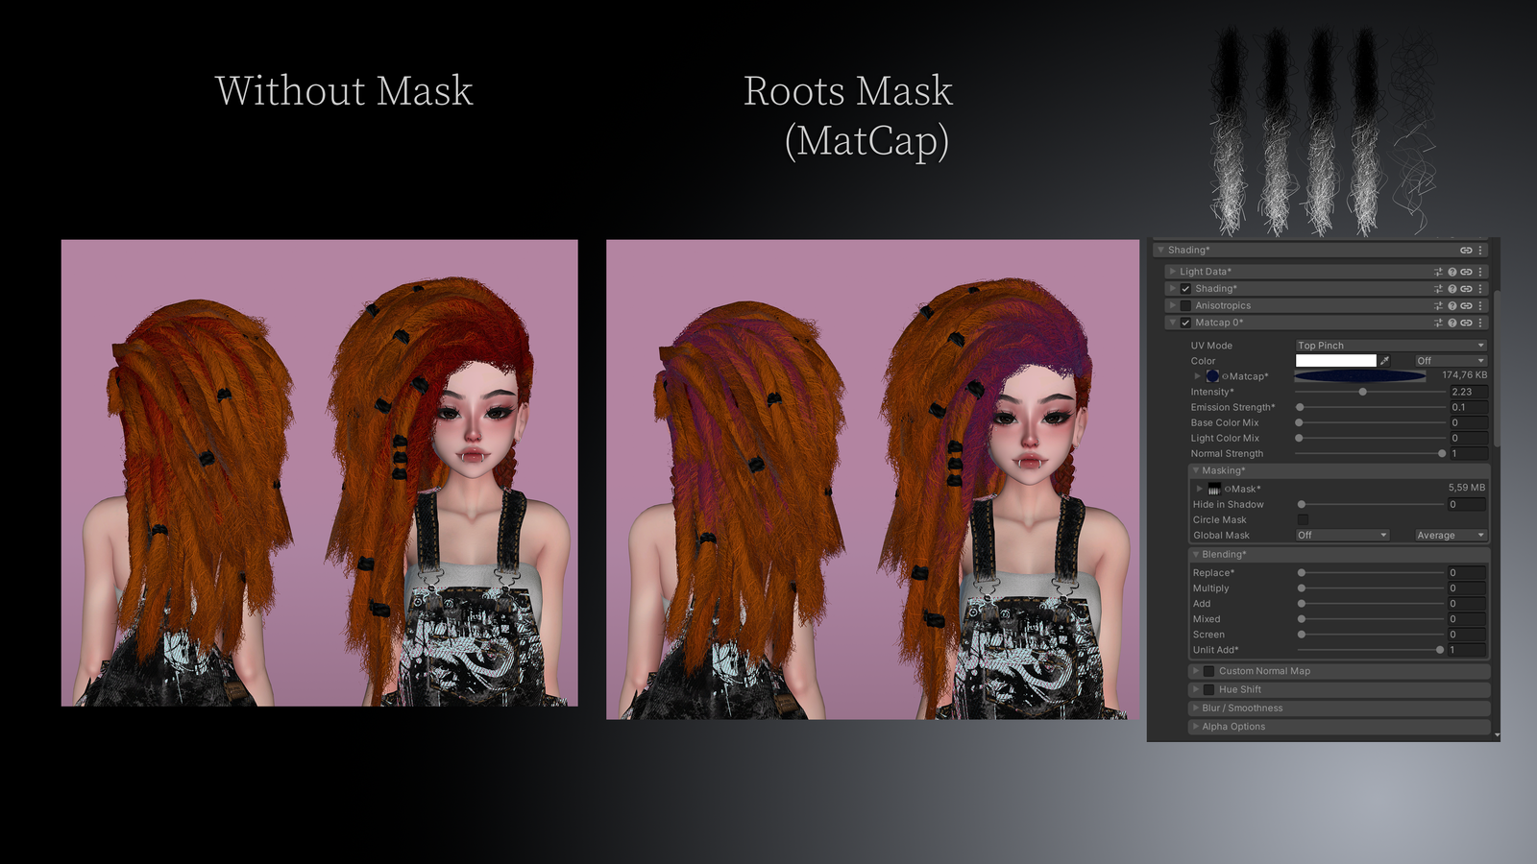This screenshot has width=1537, height=864.
Task: Expand the Custom Normal Map section
Action: click(1196, 672)
